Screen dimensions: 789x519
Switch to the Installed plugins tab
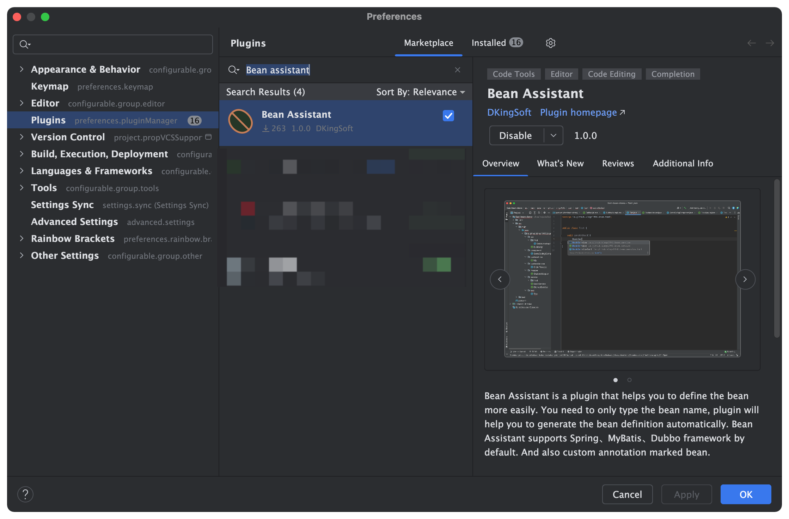pyautogui.click(x=497, y=42)
